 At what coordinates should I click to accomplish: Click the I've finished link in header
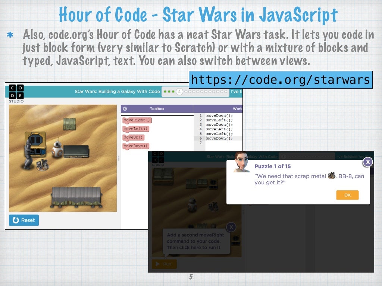coord(237,92)
